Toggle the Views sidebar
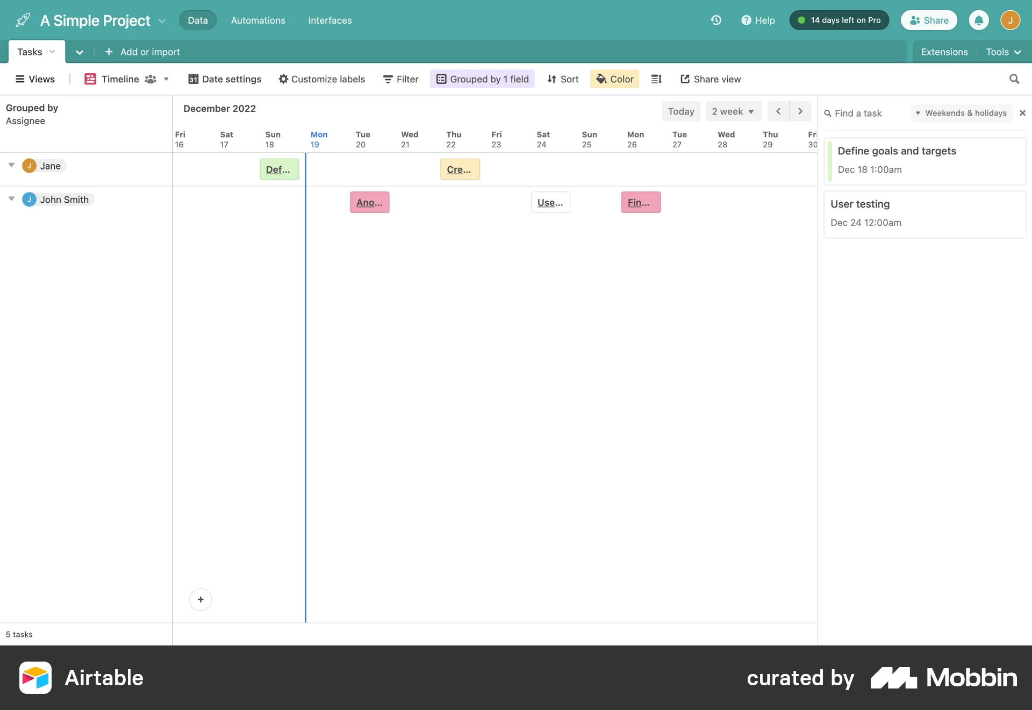 pyautogui.click(x=35, y=79)
